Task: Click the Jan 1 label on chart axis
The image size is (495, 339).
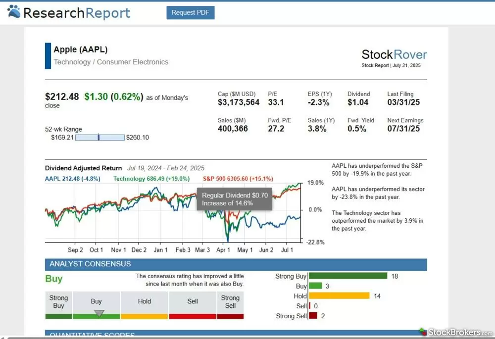Action: click(160, 250)
